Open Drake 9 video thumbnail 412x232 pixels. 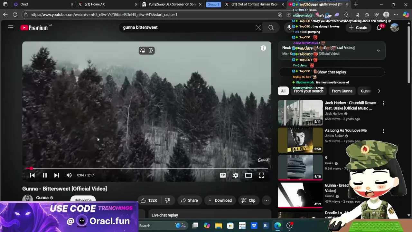pos(300,168)
